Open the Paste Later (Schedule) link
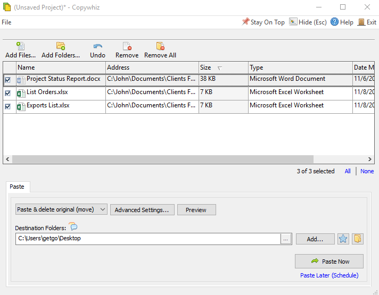The image size is (379, 295). [329, 275]
